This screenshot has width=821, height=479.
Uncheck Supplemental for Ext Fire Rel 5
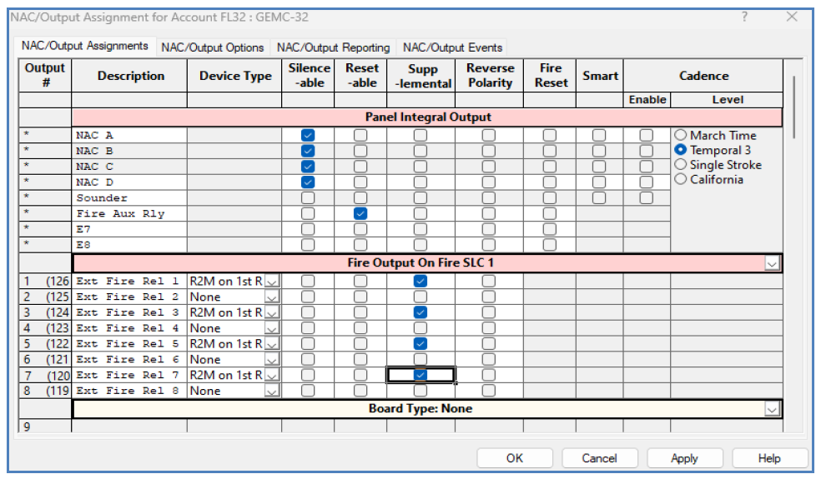click(420, 343)
